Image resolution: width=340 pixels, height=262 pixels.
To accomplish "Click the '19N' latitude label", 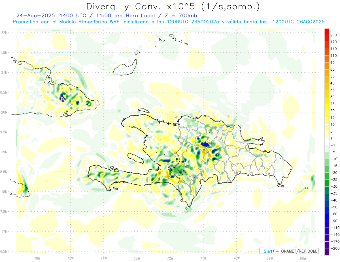I will [x=4, y=152].
